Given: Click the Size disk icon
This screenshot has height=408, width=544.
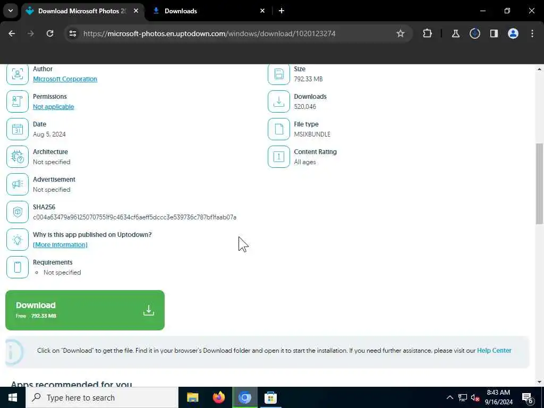Looking at the screenshot, I should [278, 73].
